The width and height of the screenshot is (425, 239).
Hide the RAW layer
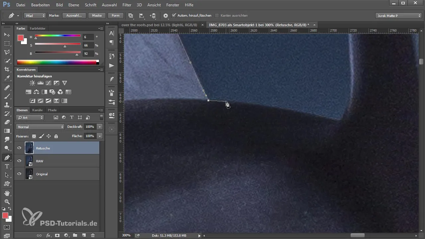19,161
